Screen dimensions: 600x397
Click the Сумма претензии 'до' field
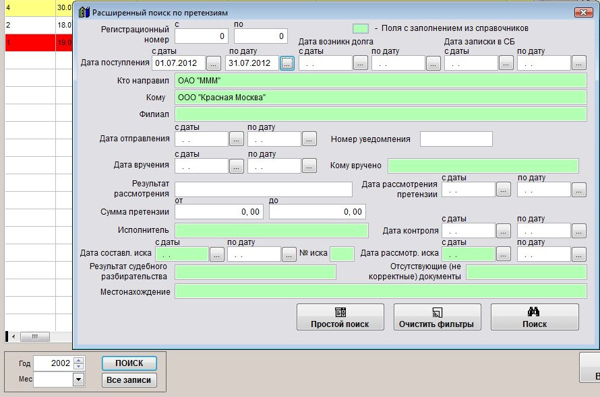[x=318, y=212]
